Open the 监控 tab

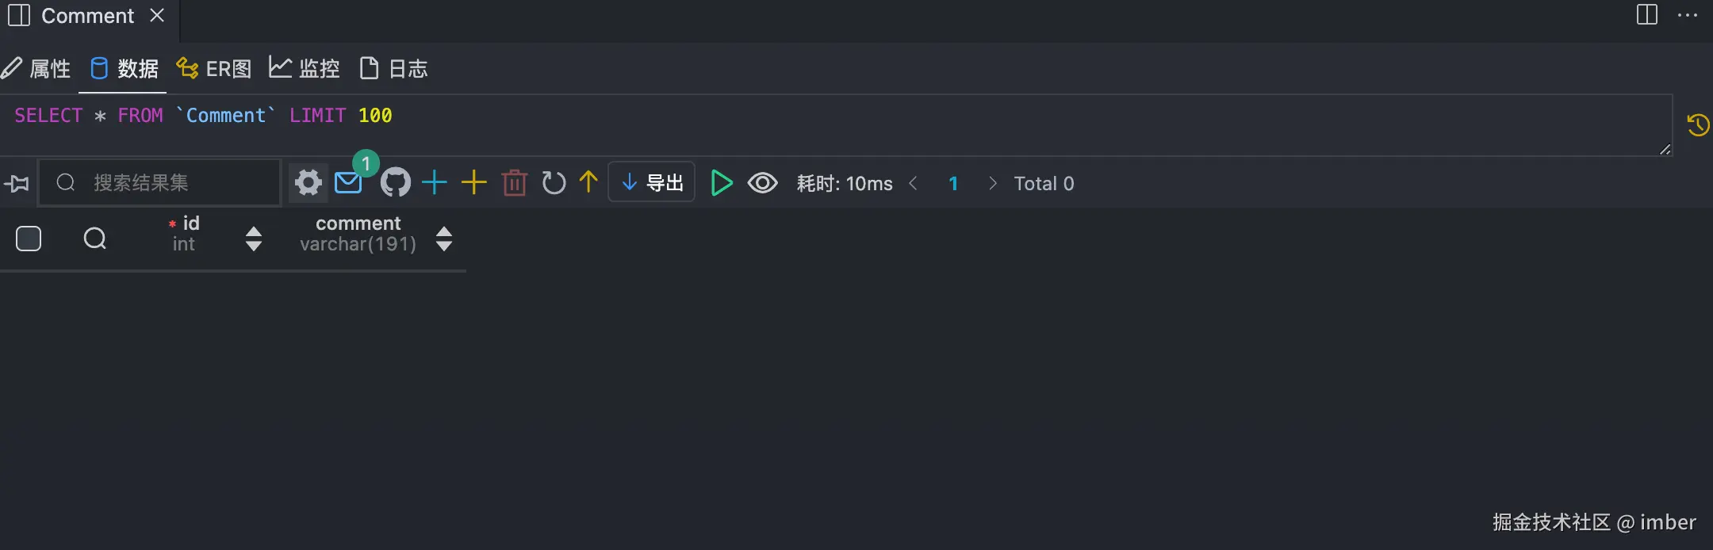(x=305, y=69)
